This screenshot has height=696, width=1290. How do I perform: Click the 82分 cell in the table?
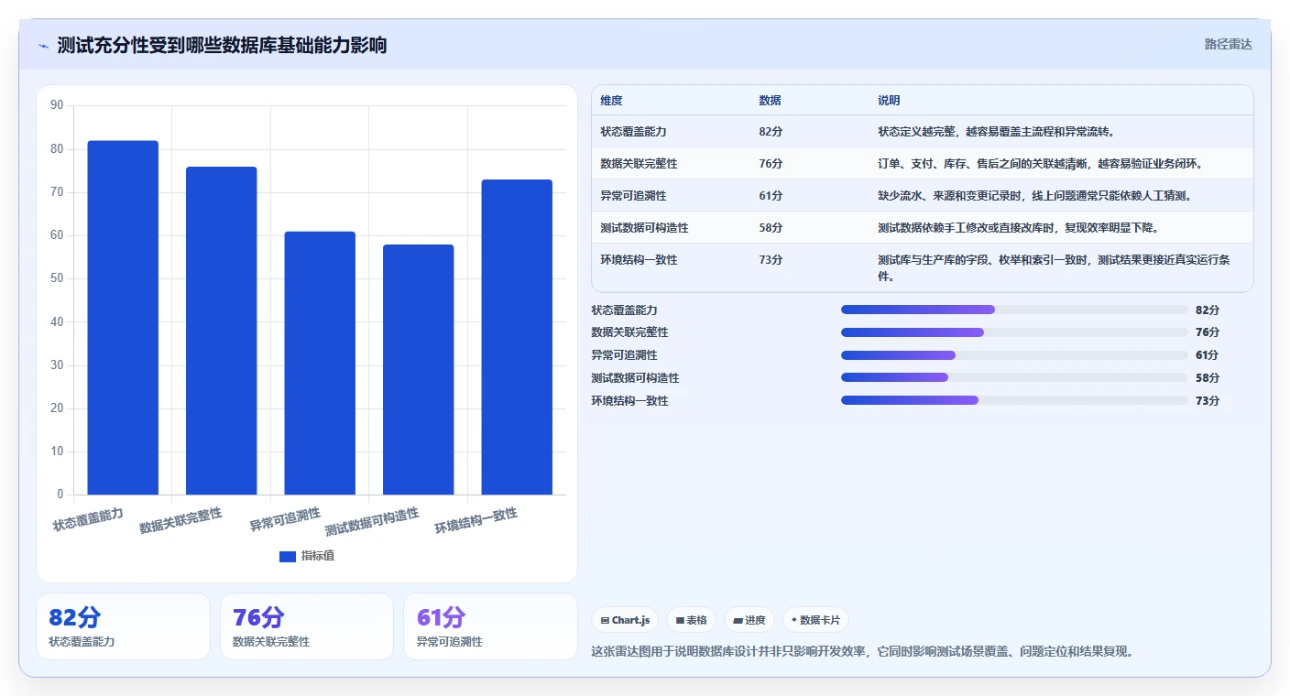coord(771,132)
